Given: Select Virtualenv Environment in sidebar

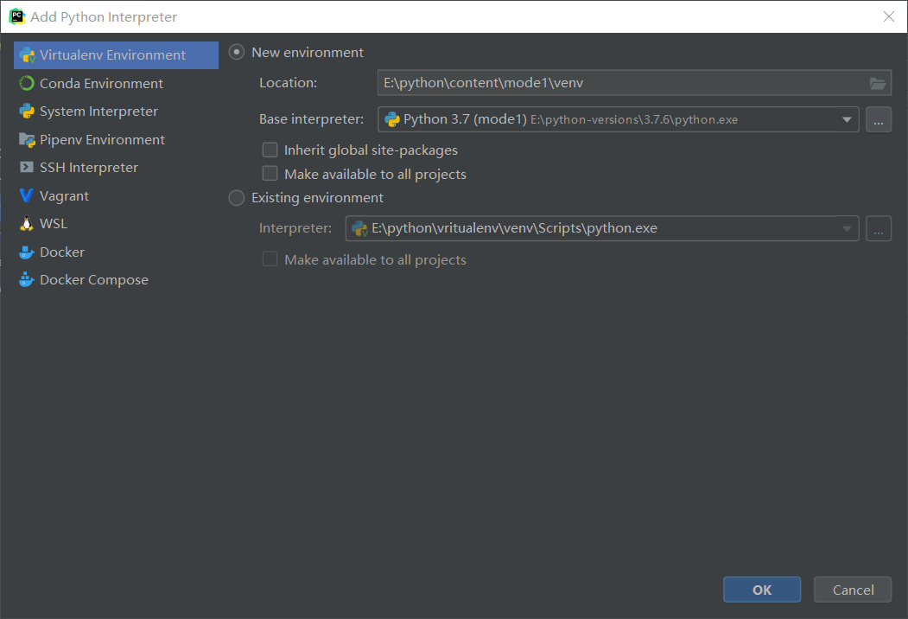Looking at the screenshot, I should (x=116, y=55).
